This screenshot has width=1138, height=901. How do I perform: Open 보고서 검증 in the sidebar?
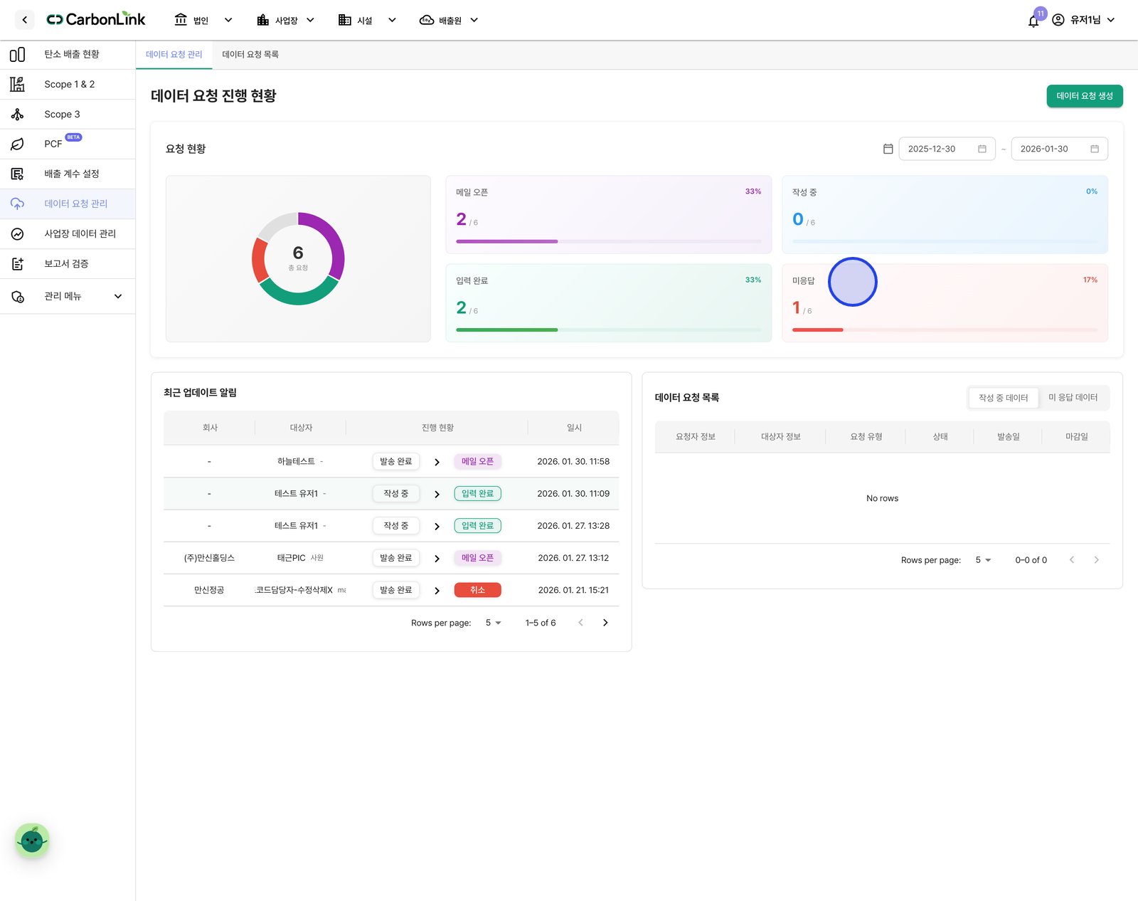coord(68,263)
